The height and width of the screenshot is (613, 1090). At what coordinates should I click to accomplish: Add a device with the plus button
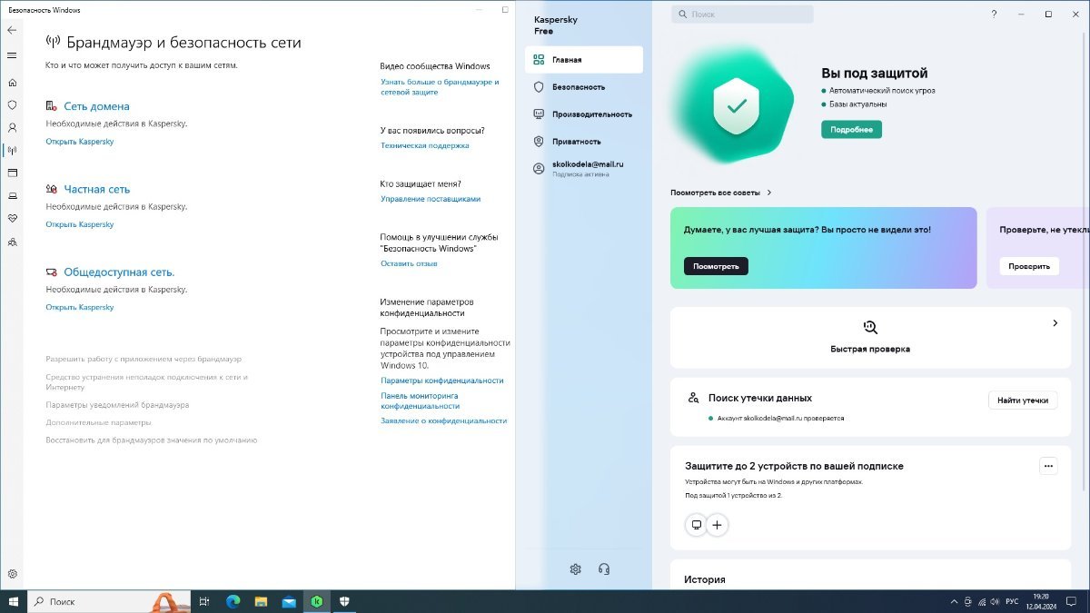[x=718, y=525]
